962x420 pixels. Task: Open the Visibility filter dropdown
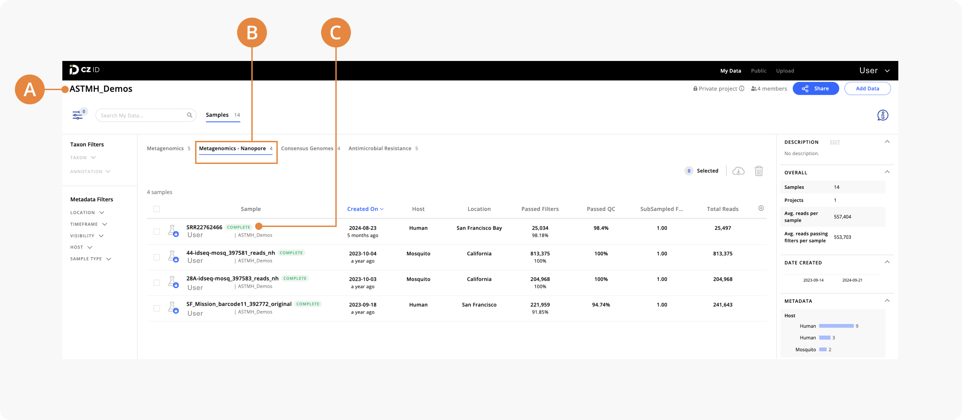(x=87, y=236)
